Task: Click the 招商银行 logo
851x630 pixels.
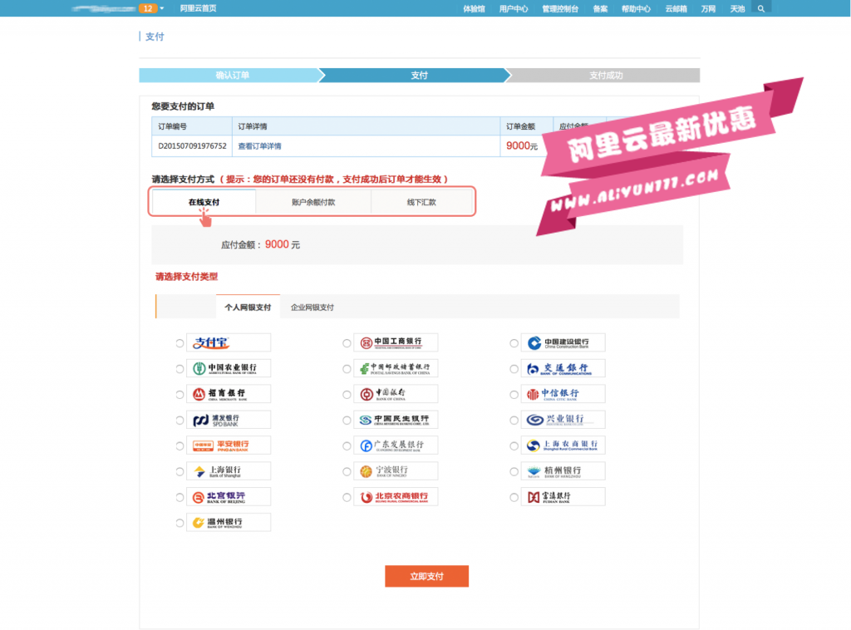Action: pos(229,394)
